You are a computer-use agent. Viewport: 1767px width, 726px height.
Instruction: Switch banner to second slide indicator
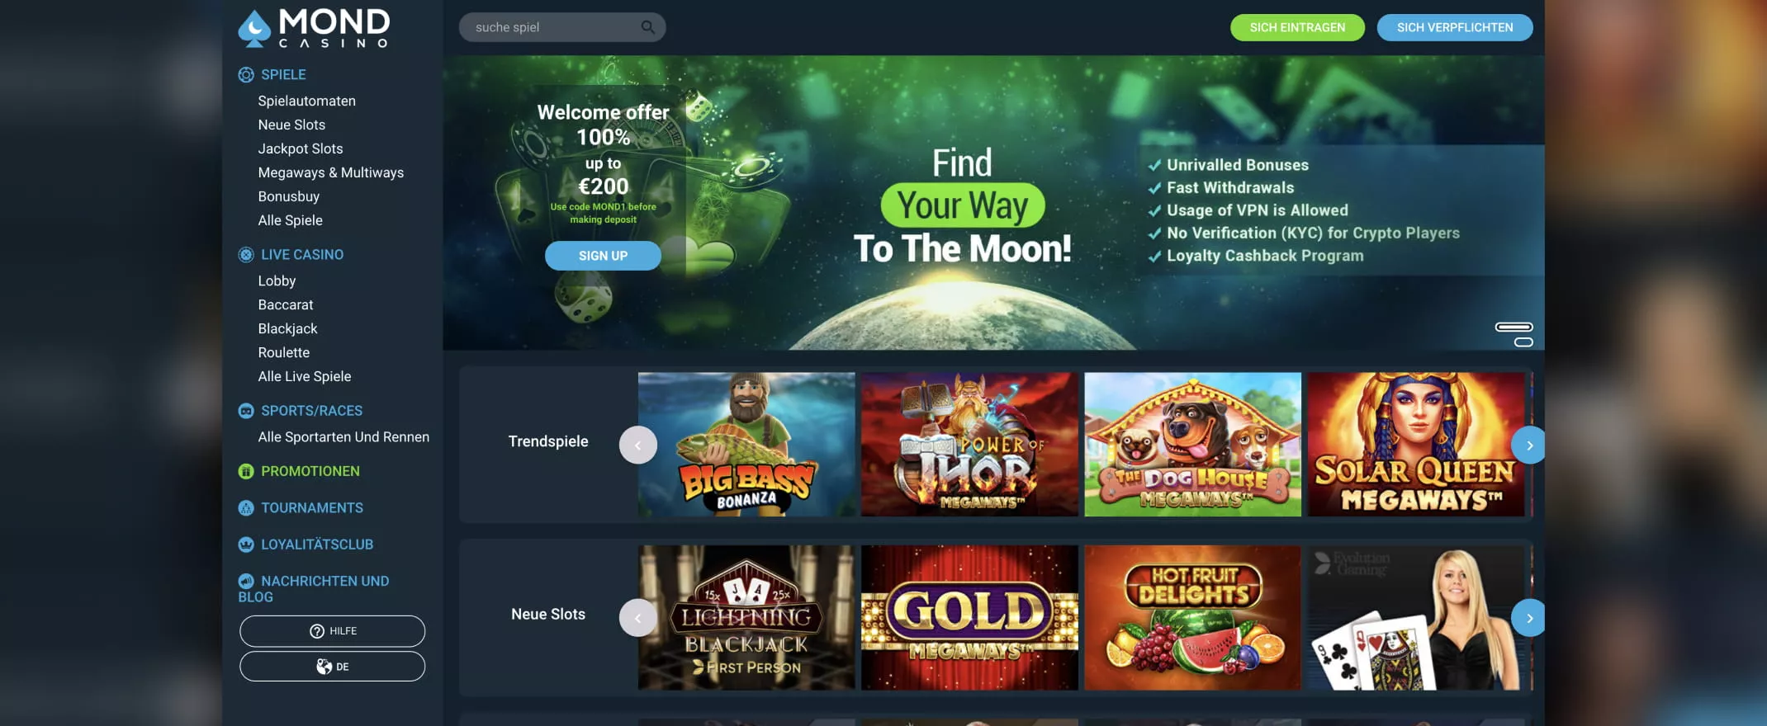coord(1523,342)
